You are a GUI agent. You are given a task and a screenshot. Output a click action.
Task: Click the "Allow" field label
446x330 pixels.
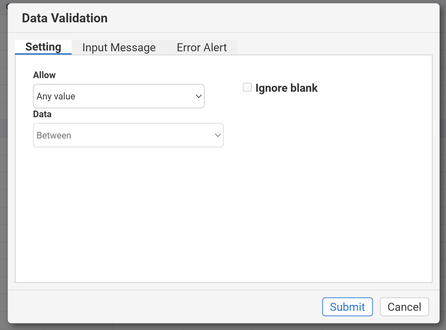(44, 75)
